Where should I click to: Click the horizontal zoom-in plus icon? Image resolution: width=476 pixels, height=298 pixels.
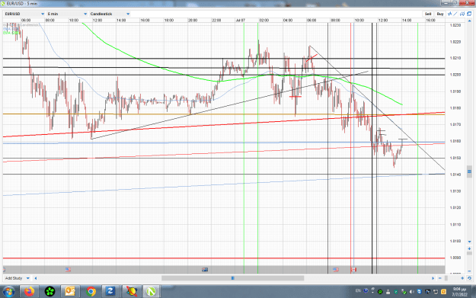(462, 278)
